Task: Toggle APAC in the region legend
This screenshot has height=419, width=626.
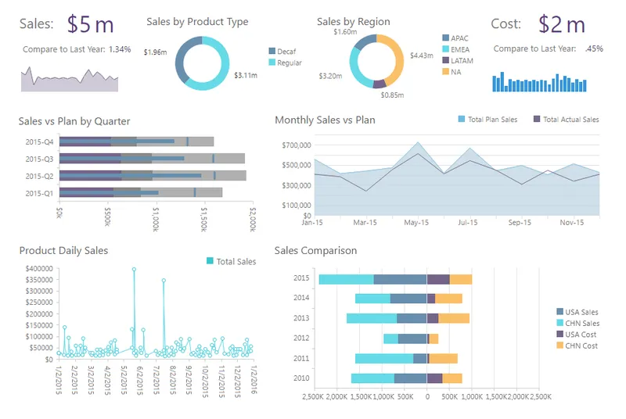Action: coord(455,38)
